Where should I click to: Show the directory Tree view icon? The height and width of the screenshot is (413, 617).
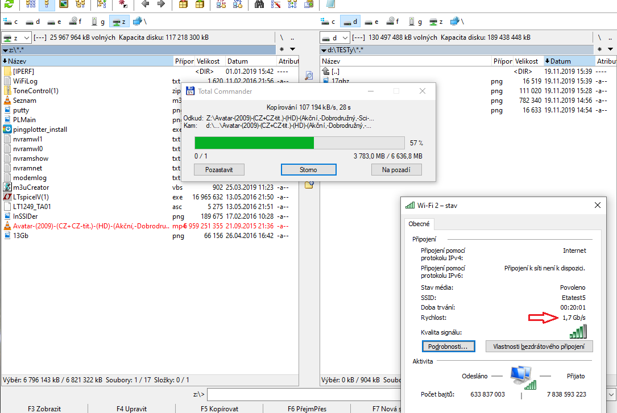(x=80, y=4)
